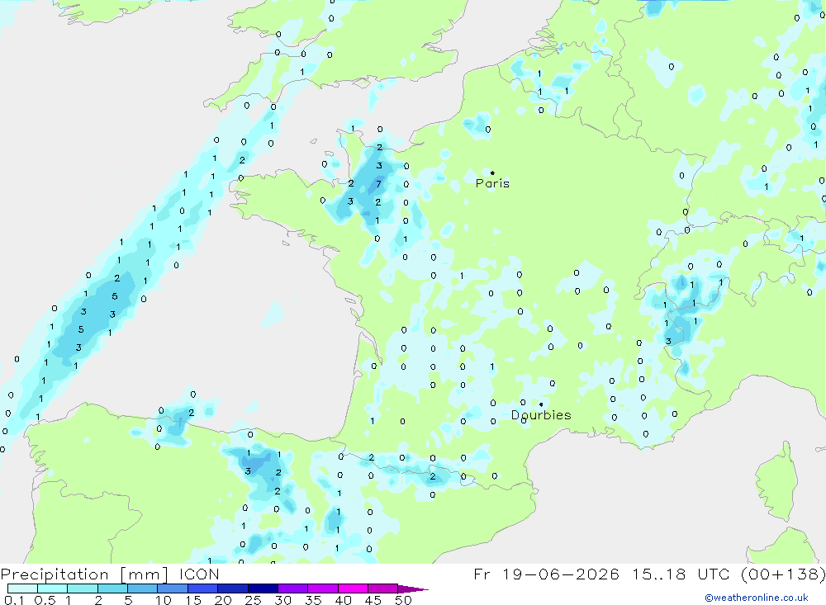Pick the 25–30 mm dark navy swatch
The width and height of the screenshot is (826, 605).
click(263, 588)
